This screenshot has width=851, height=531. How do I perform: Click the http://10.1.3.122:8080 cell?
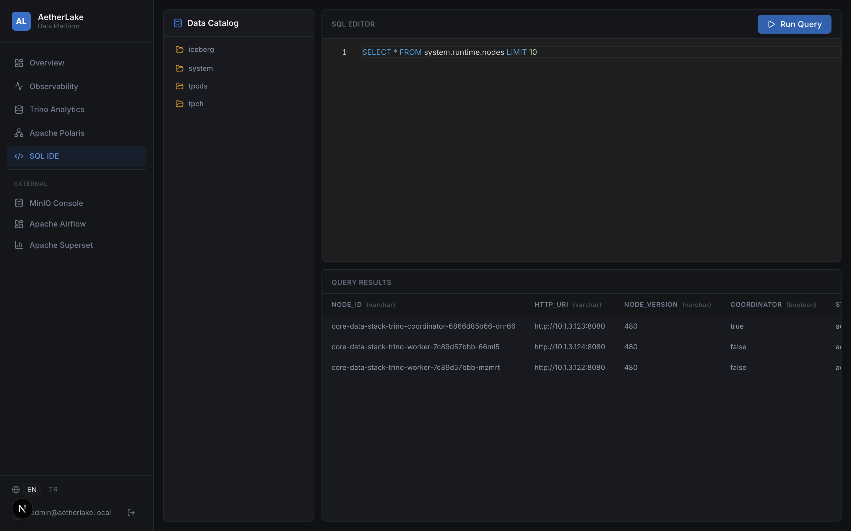[570, 367]
